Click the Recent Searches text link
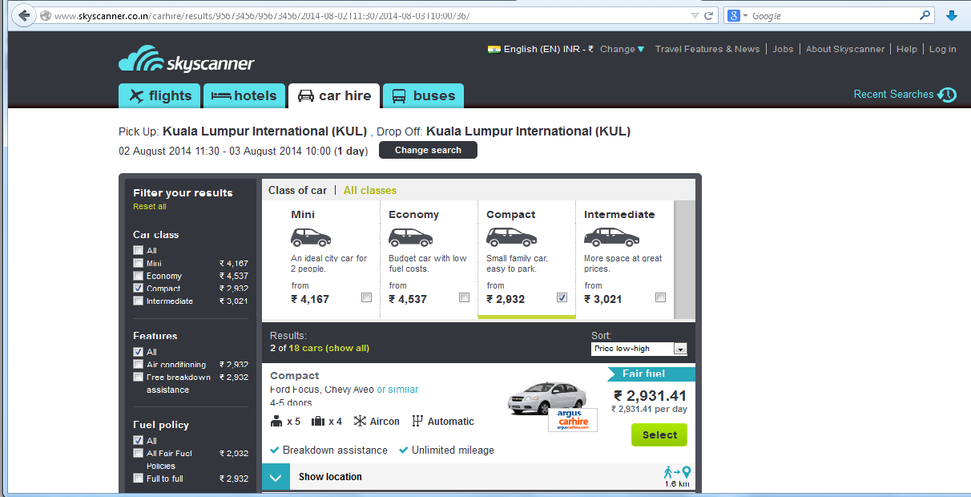The image size is (971, 497). coord(893,95)
